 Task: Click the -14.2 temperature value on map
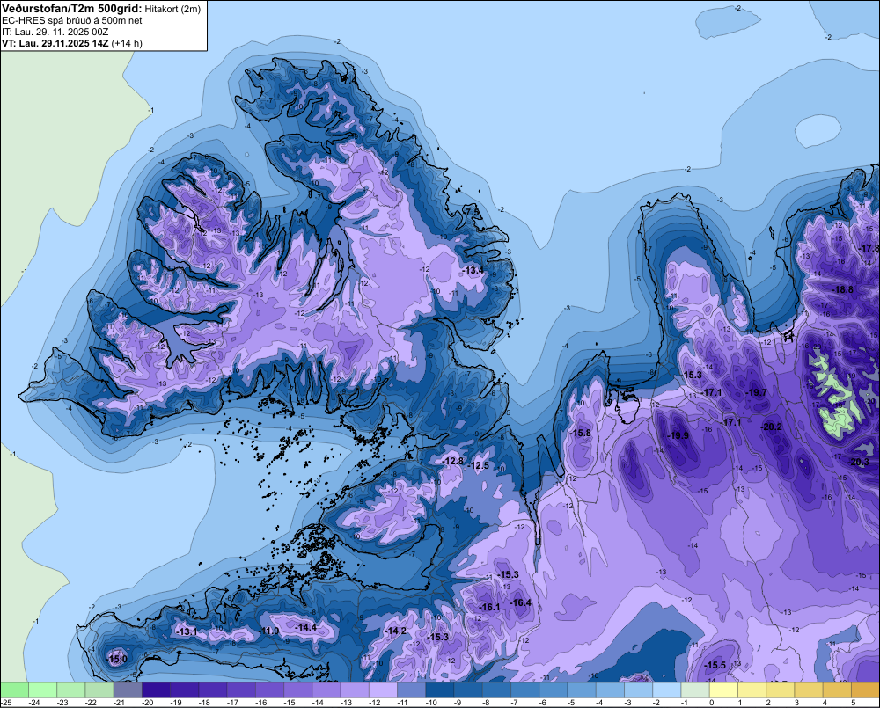point(396,631)
